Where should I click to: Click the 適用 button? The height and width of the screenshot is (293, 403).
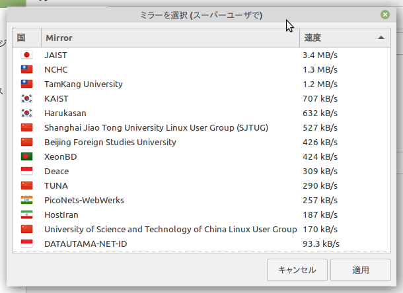click(361, 270)
